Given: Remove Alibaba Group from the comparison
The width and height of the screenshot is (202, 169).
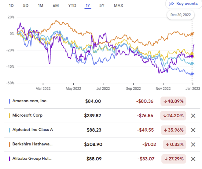Looking at the screenshot, I should [x=193, y=159].
